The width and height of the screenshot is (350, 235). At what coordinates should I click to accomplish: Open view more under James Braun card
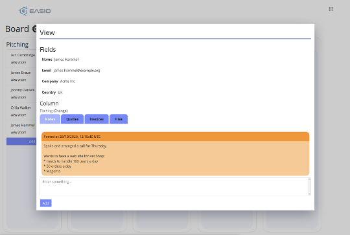18,80
